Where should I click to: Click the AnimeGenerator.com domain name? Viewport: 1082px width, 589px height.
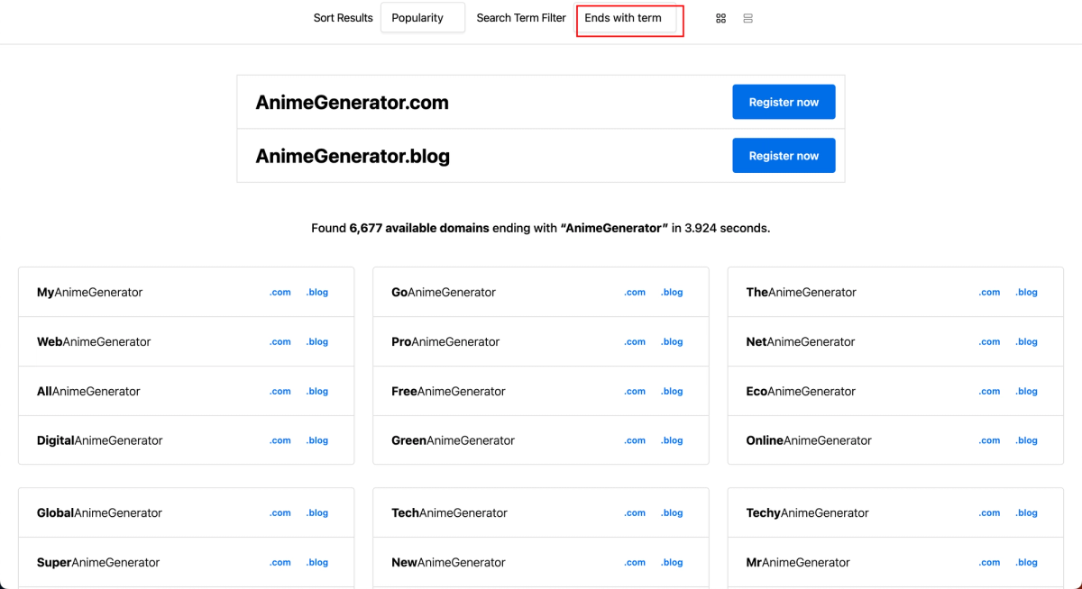pos(352,103)
